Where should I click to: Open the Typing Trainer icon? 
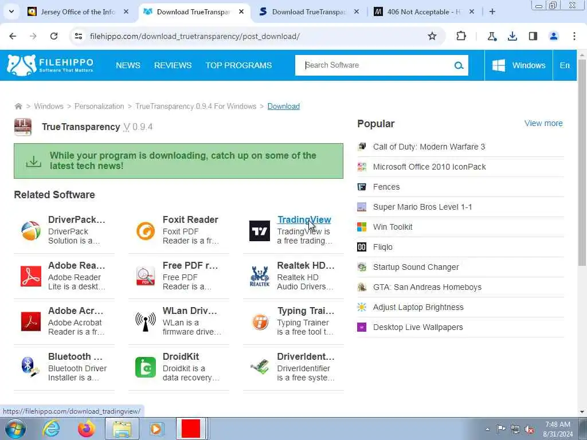pyautogui.click(x=260, y=322)
